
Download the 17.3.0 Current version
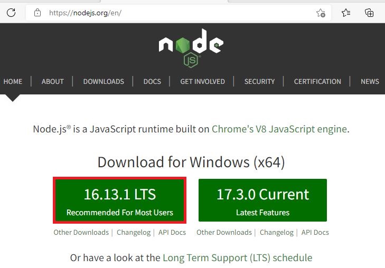(262, 200)
